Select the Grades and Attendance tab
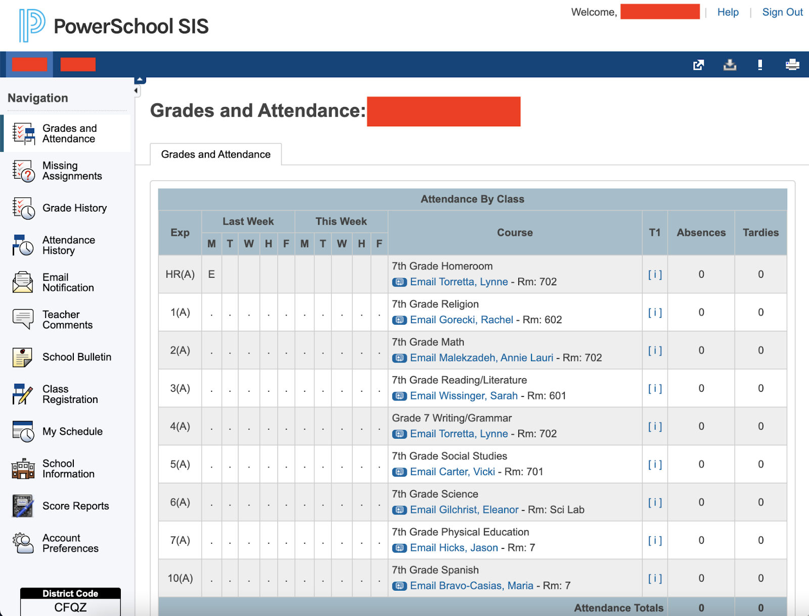Image resolution: width=809 pixels, height=616 pixels. coord(216,155)
